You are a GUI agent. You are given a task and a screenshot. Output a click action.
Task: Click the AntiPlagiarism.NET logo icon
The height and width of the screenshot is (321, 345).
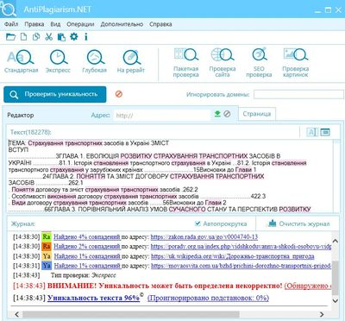[8, 9]
